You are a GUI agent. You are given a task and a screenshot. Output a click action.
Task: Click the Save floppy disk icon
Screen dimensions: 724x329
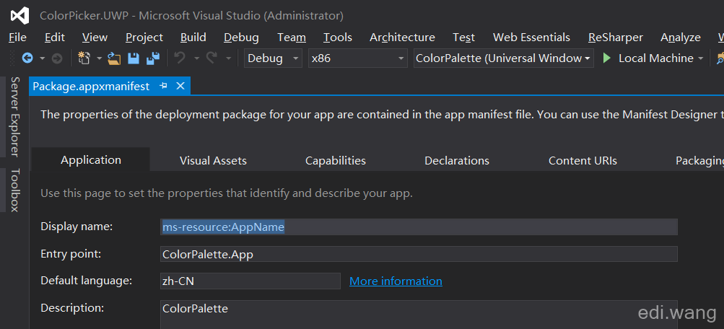click(x=134, y=58)
